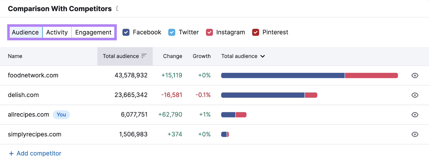429x166 pixels.
Task: Click the eye icon for simplyrecipes.com
Action: [414, 134]
